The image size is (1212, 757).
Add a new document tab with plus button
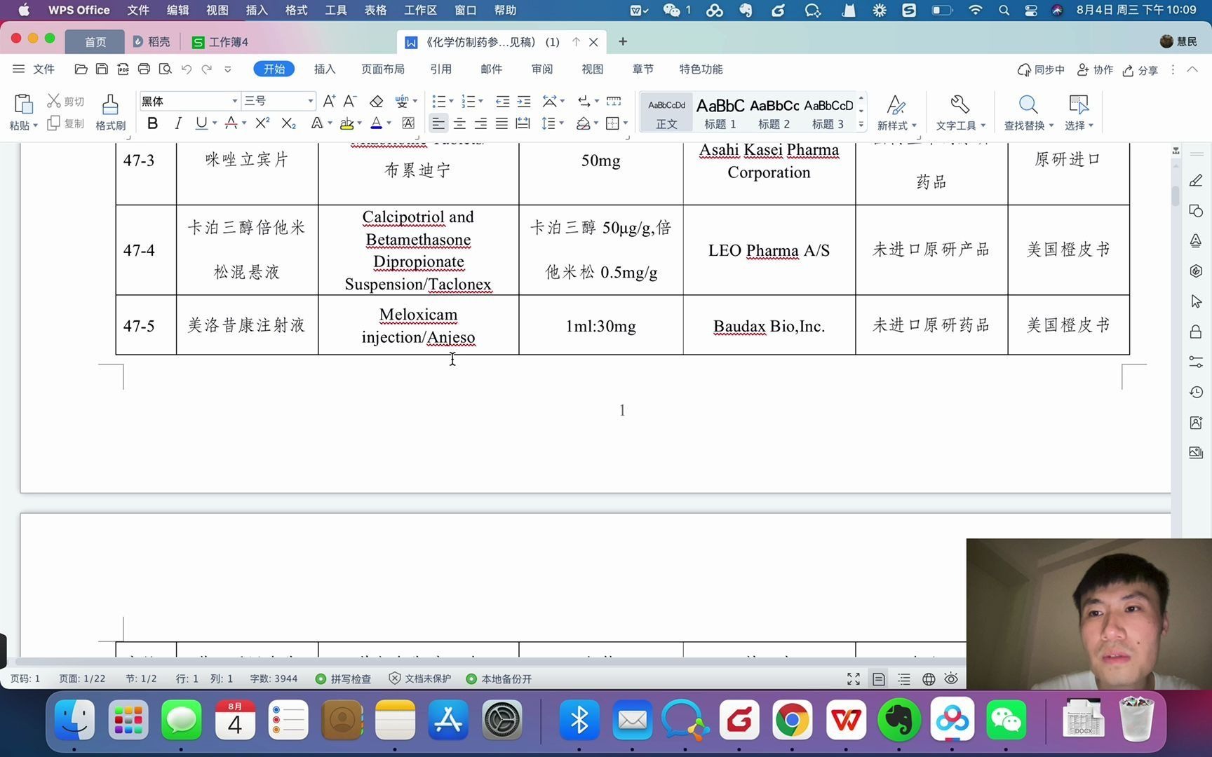622,42
